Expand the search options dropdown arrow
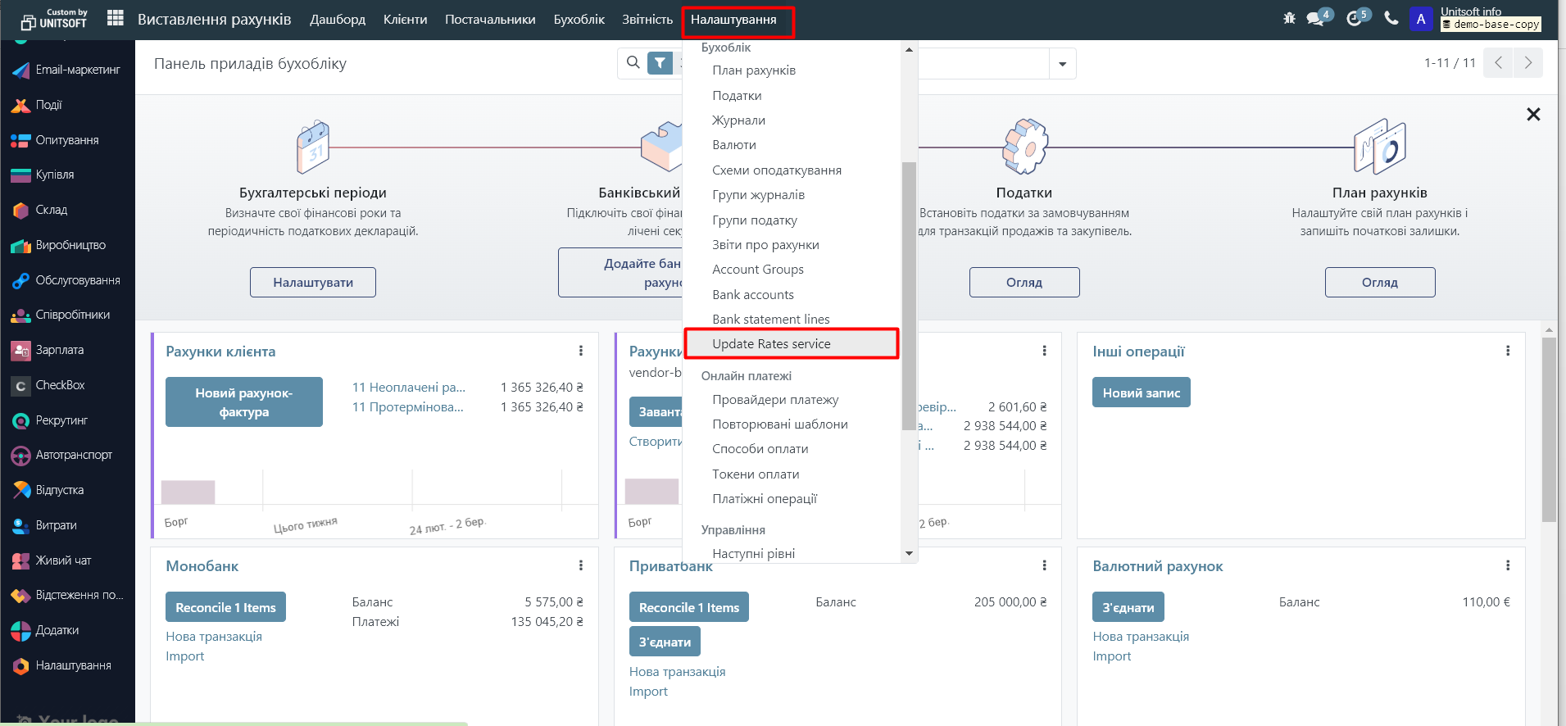 [x=1062, y=64]
